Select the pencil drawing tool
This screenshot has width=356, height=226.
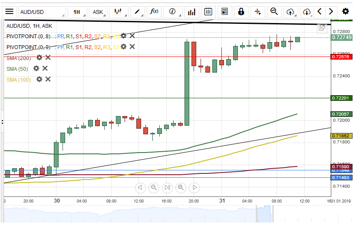[x=138, y=12]
